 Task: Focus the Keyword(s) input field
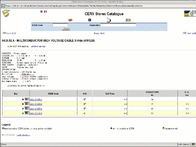[118, 25]
